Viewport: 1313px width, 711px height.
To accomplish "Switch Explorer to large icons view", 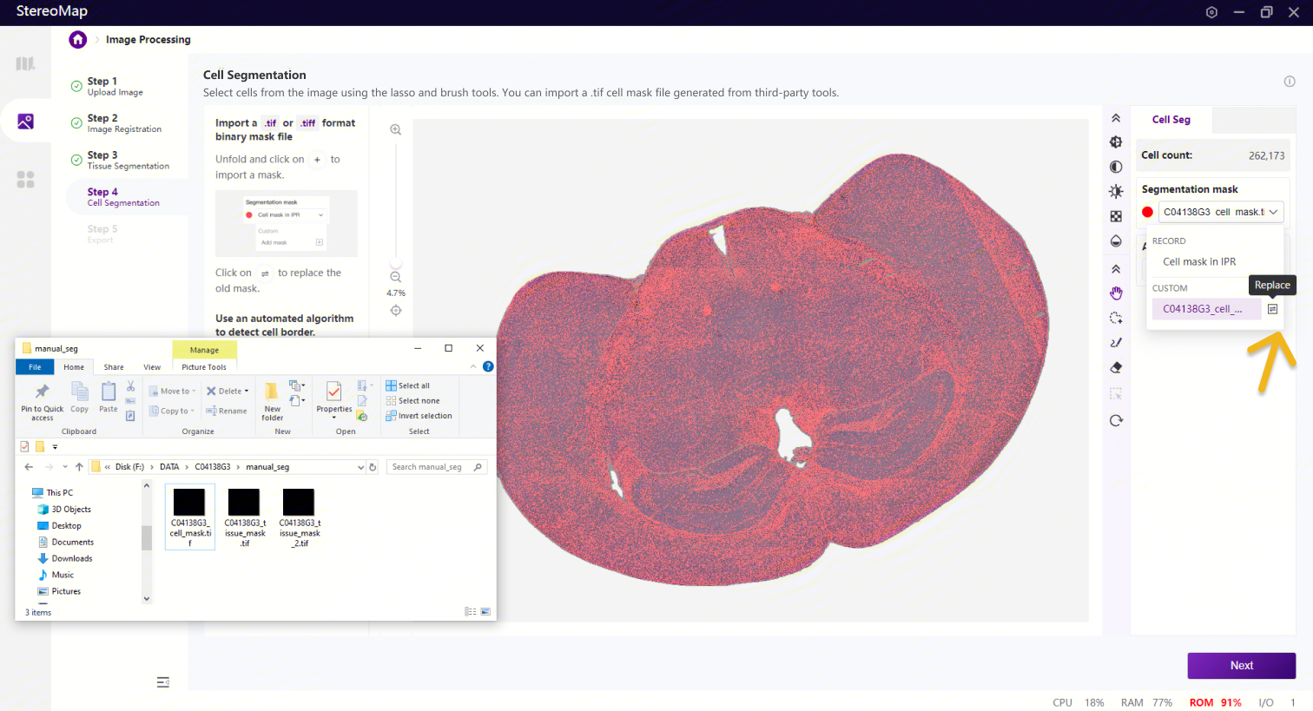I will tap(485, 612).
